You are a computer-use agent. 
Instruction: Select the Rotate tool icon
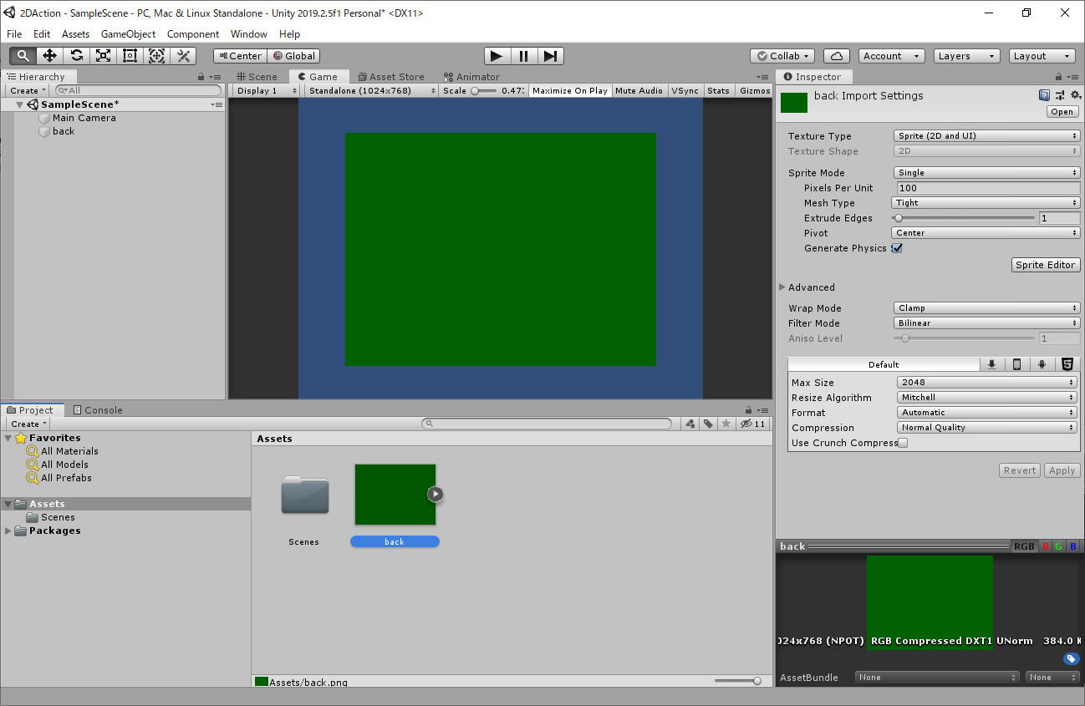pyautogui.click(x=76, y=56)
